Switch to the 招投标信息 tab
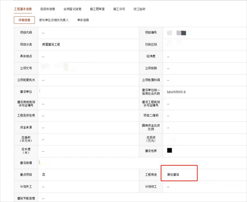 48,9
